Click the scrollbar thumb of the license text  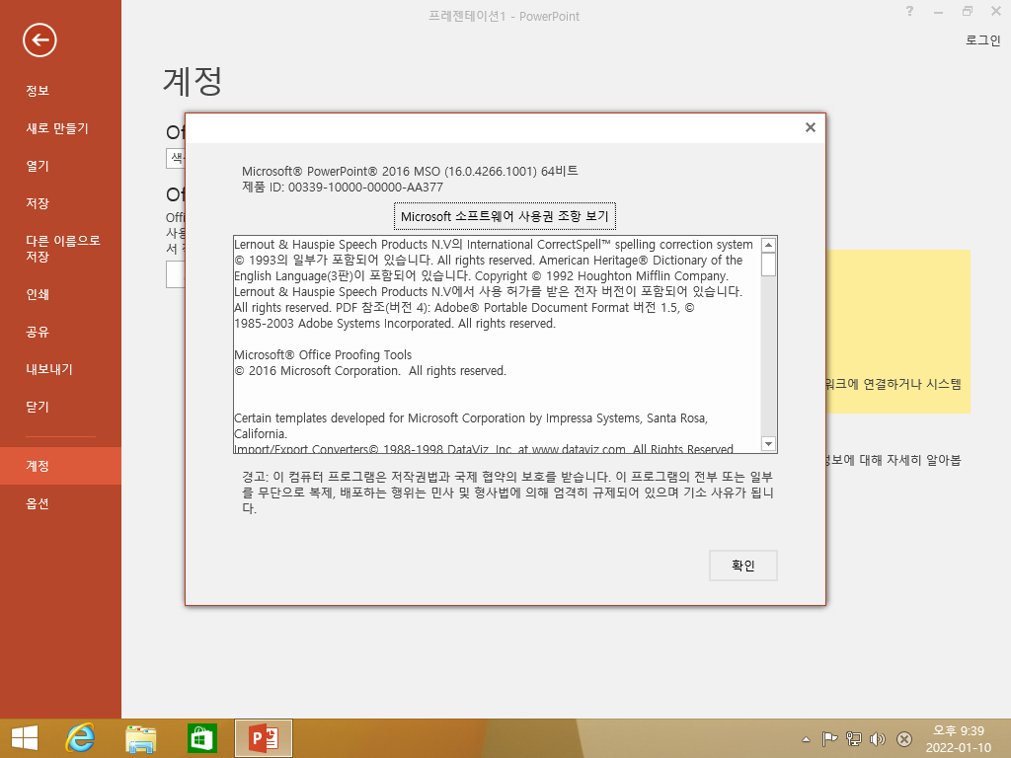point(768,265)
